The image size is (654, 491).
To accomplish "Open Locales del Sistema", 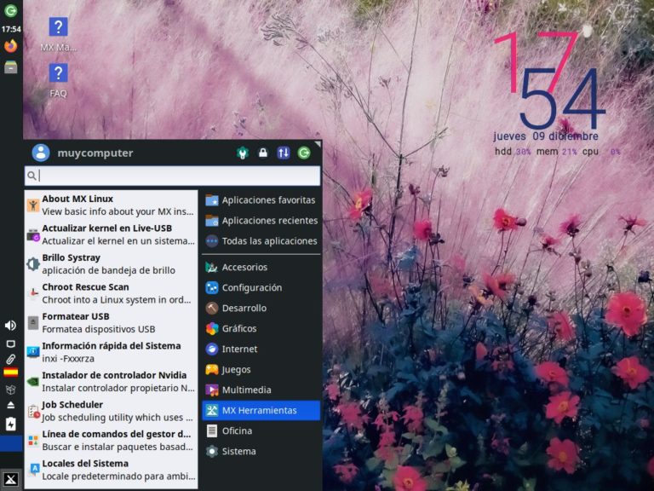I will pyautogui.click(x=111, y=470).
